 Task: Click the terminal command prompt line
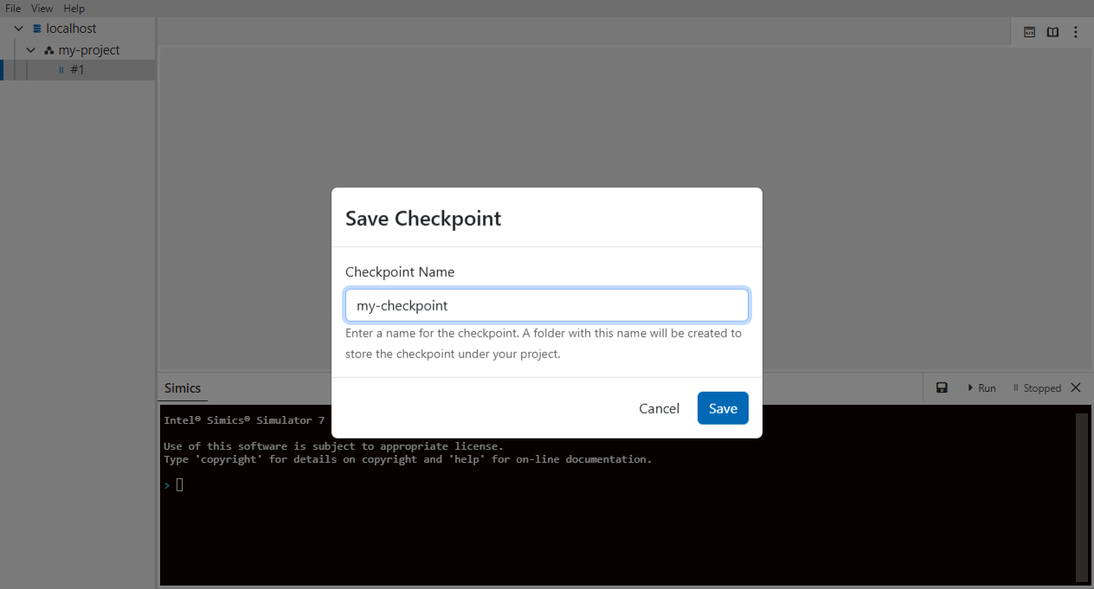click(x=173, y=485)
